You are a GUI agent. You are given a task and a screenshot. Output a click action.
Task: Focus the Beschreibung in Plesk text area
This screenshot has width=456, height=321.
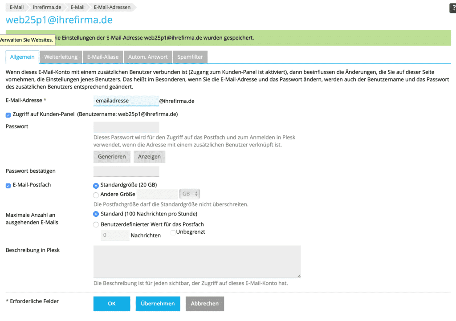pos(197,262)
